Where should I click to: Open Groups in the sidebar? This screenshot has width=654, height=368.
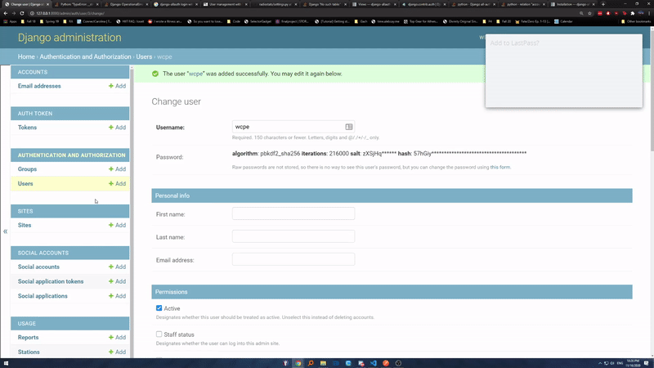[x=27, y=169]
